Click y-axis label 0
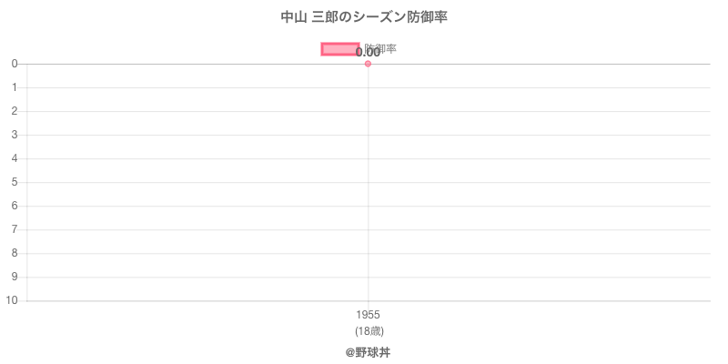Image resolution: width=728 pixels, height=364 pixels. (x=15, y=64)
